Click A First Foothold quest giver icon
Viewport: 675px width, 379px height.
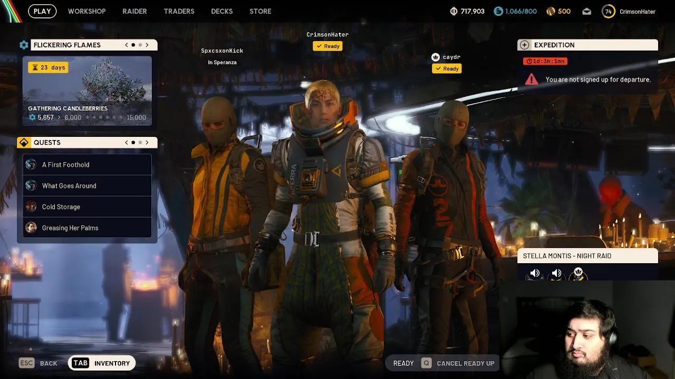tap(31, 165)
